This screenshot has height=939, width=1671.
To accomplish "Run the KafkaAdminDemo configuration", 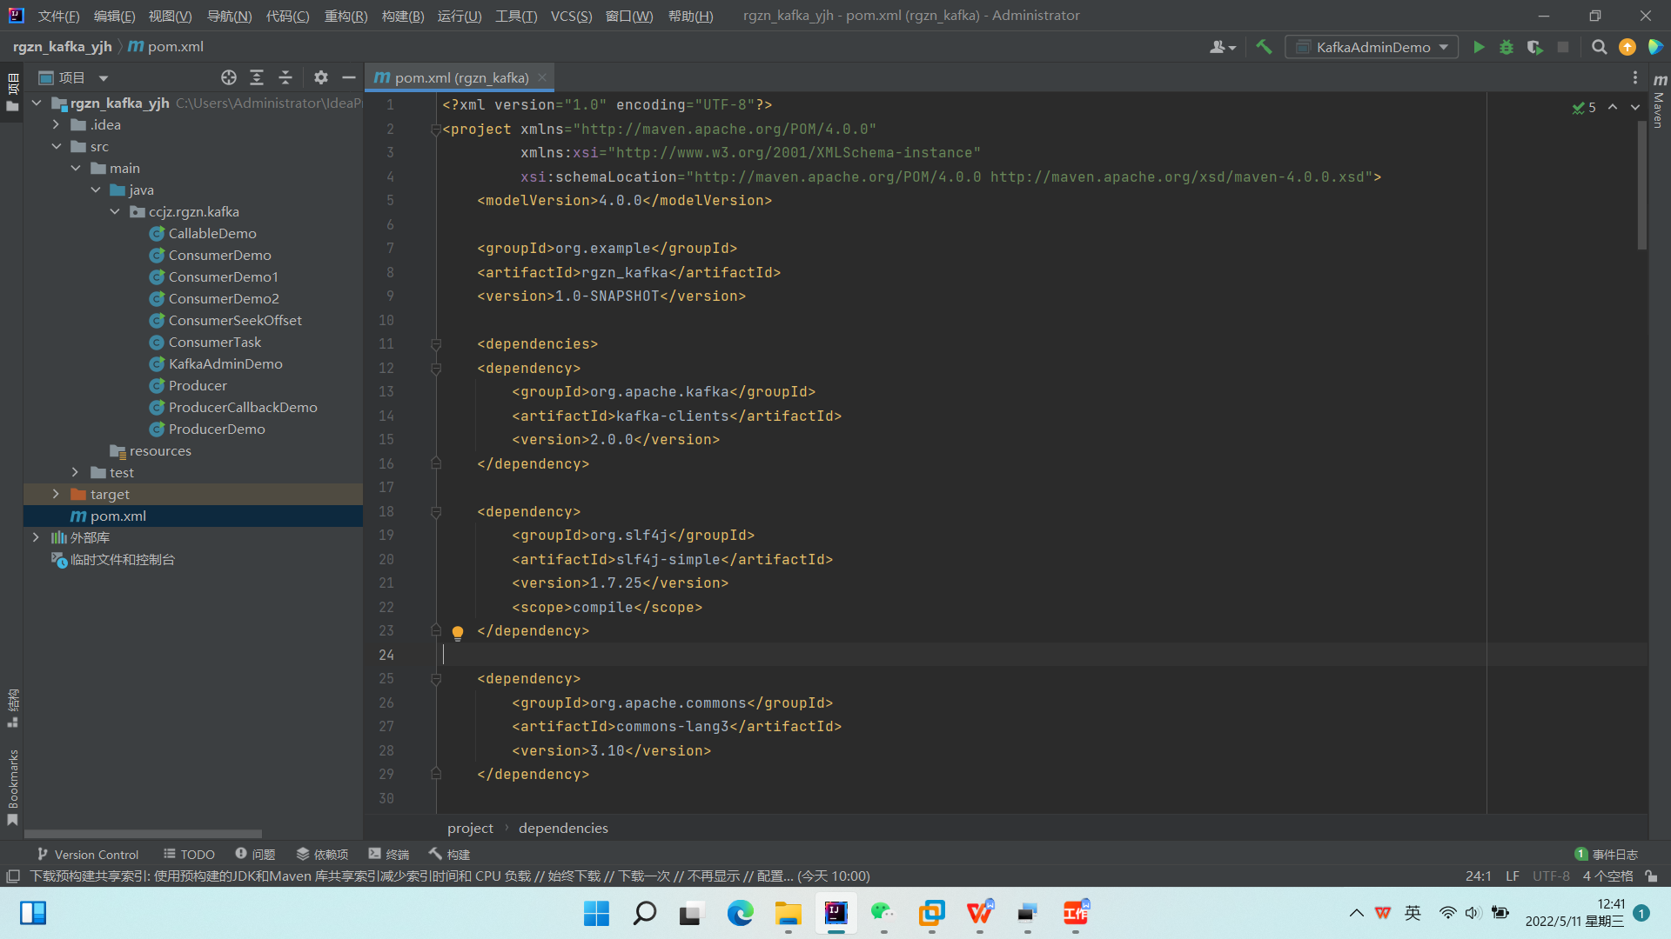I will tap(1479, 47).
